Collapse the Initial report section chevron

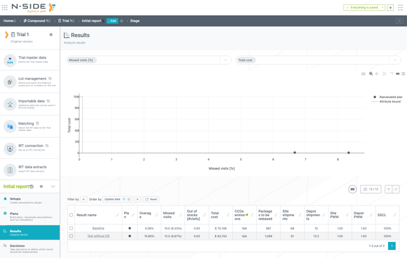click(x=53, y=187)
